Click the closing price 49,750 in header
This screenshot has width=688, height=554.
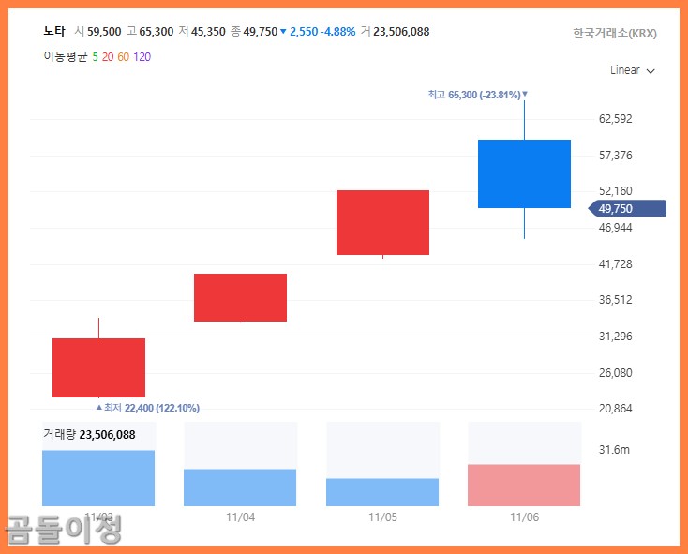[x=261, y=32]
